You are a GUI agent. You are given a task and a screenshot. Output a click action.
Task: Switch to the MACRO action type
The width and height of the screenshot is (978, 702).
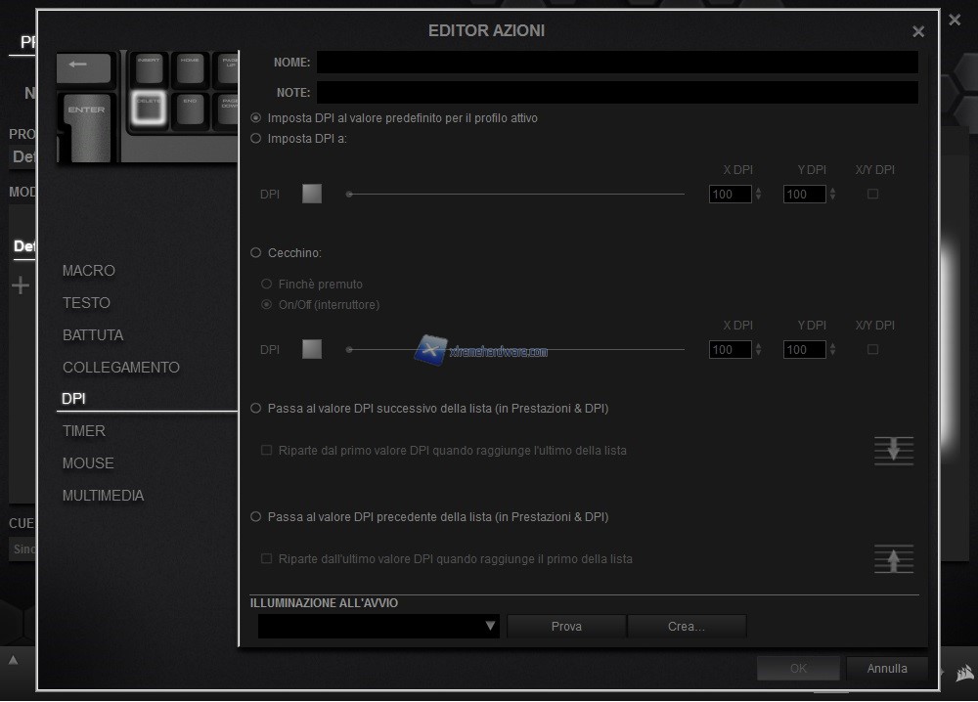[89, 271]
